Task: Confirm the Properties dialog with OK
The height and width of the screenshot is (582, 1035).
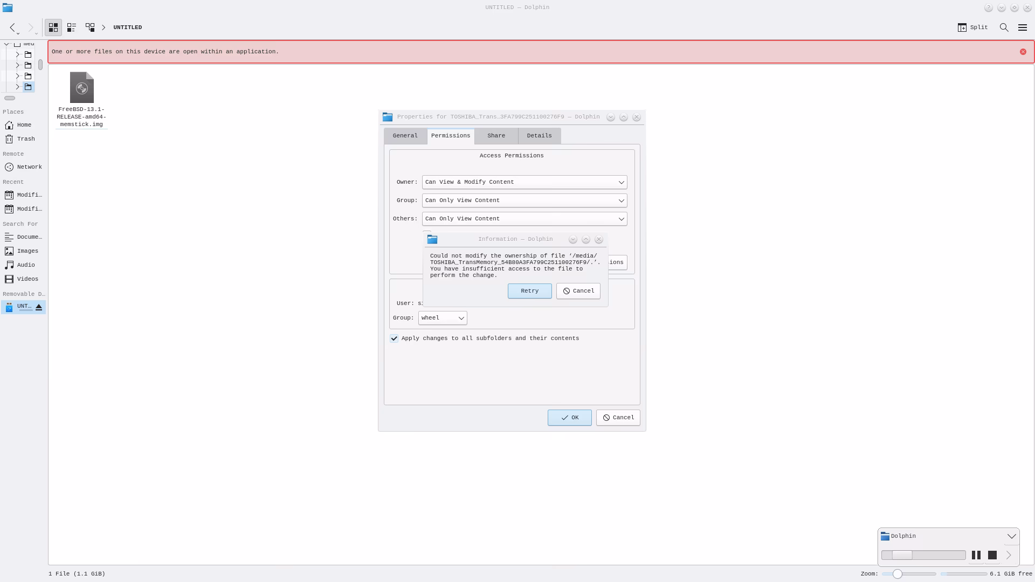Action: 569,418
